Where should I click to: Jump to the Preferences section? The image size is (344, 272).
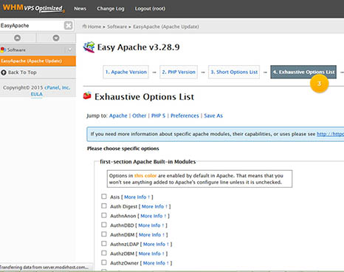click(x=185, y=116)
